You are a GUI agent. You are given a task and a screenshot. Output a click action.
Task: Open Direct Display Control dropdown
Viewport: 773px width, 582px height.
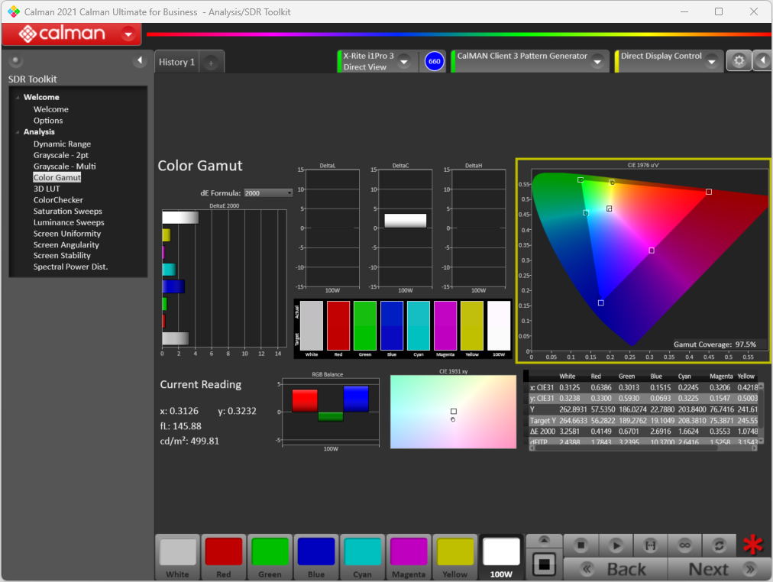[711, 62]
